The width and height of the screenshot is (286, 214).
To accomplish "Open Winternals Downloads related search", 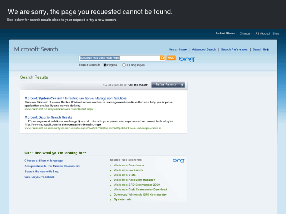I will (x=129, y=165).
